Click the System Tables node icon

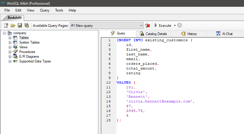point(15,42)
